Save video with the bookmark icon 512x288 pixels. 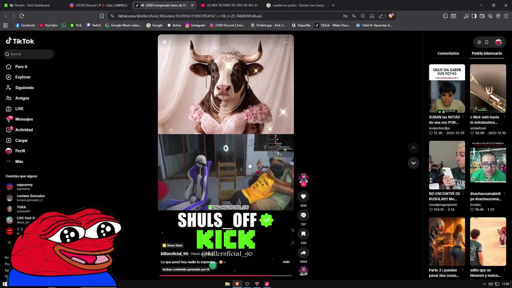[303, 234]
